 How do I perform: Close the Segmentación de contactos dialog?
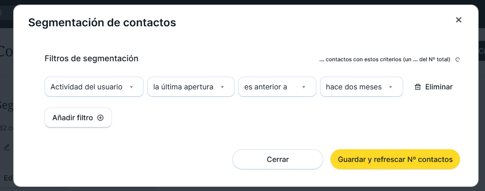pos(459,20)
